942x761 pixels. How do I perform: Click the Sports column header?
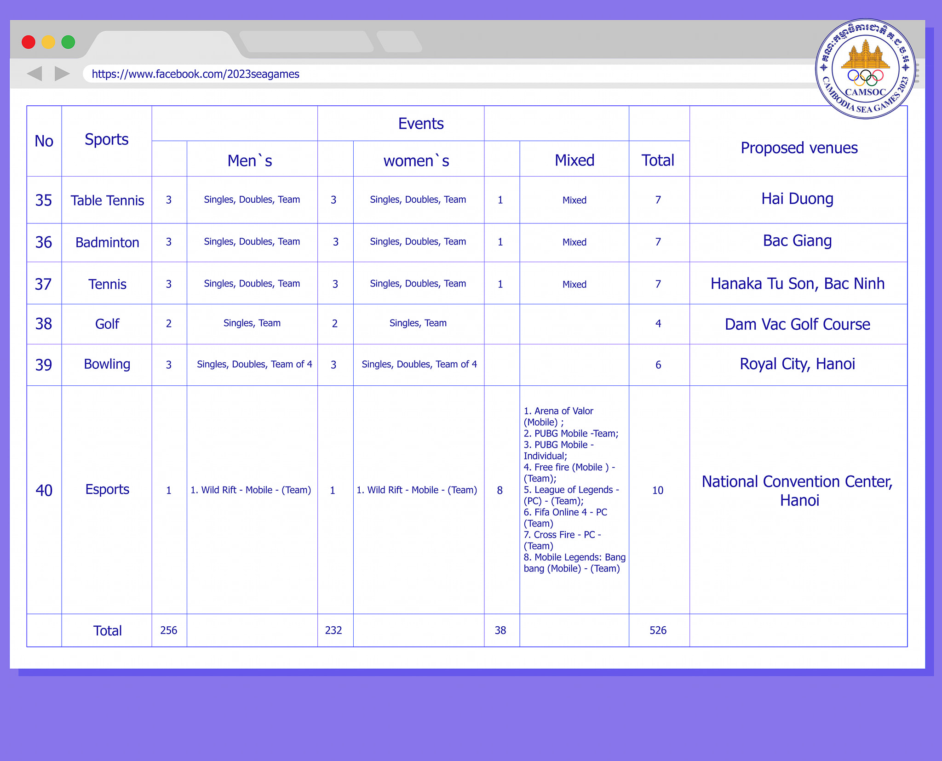coord(107,139)
